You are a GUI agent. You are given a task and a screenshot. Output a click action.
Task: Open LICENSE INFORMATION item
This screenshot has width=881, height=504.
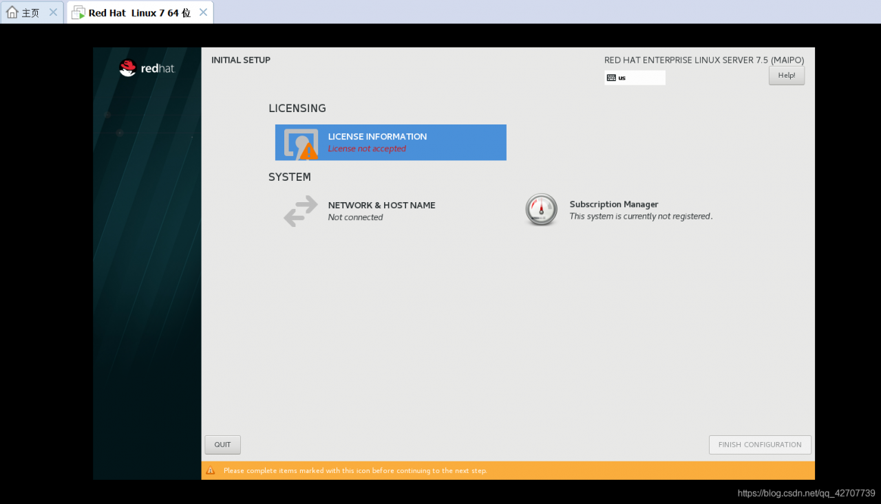tap(391, 142)
